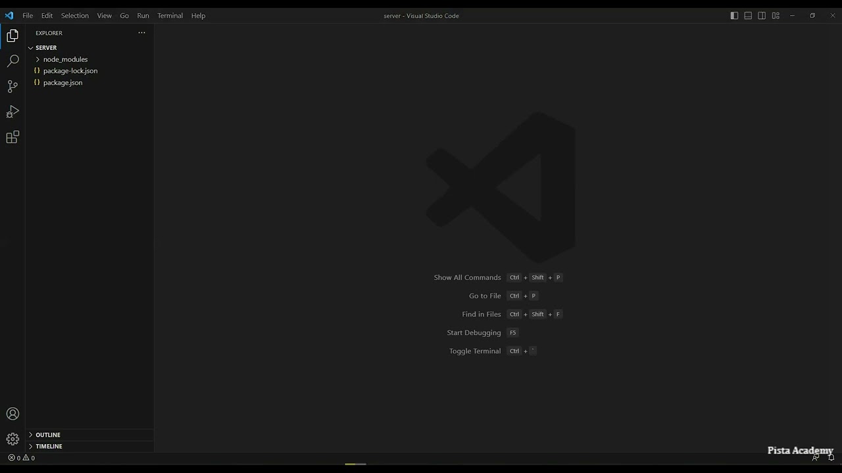842x473 pixels.
Task: Open the Selection menu
Action: click(x=75, y=16)
